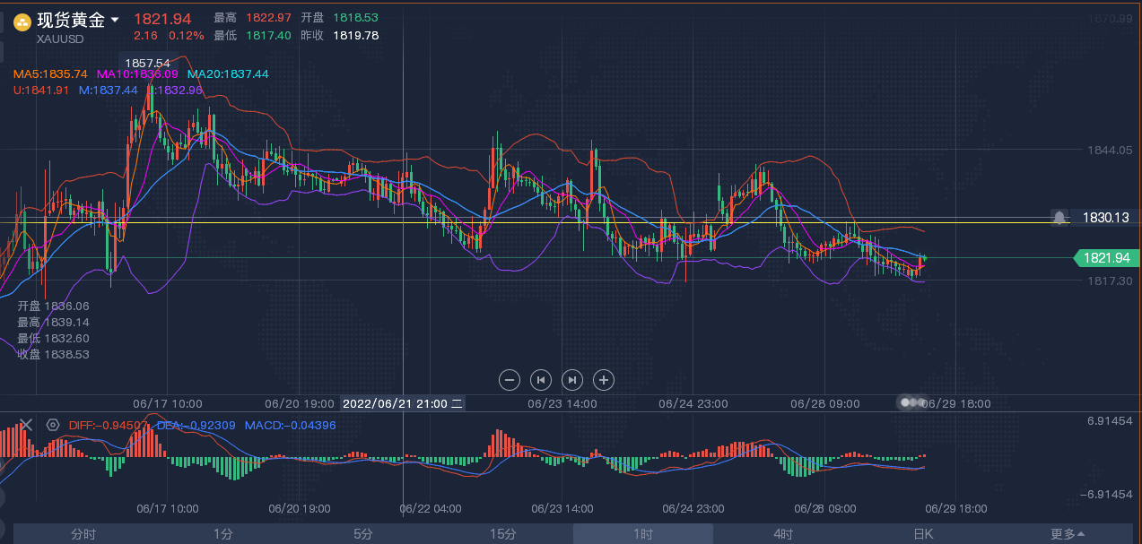The width and height of the screenshot is (1142, 544).
Task: Open MACD indicator settings hexagon icon
Action: [x=53, y=425]
